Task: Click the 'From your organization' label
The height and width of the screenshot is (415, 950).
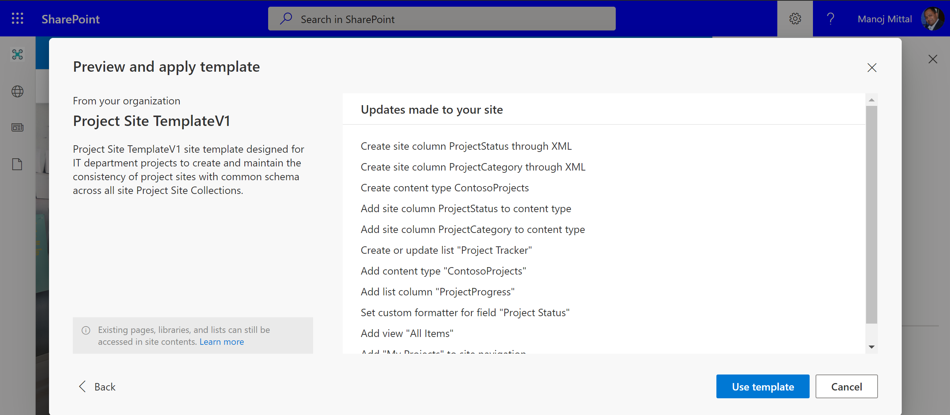Action: point(127,101)
